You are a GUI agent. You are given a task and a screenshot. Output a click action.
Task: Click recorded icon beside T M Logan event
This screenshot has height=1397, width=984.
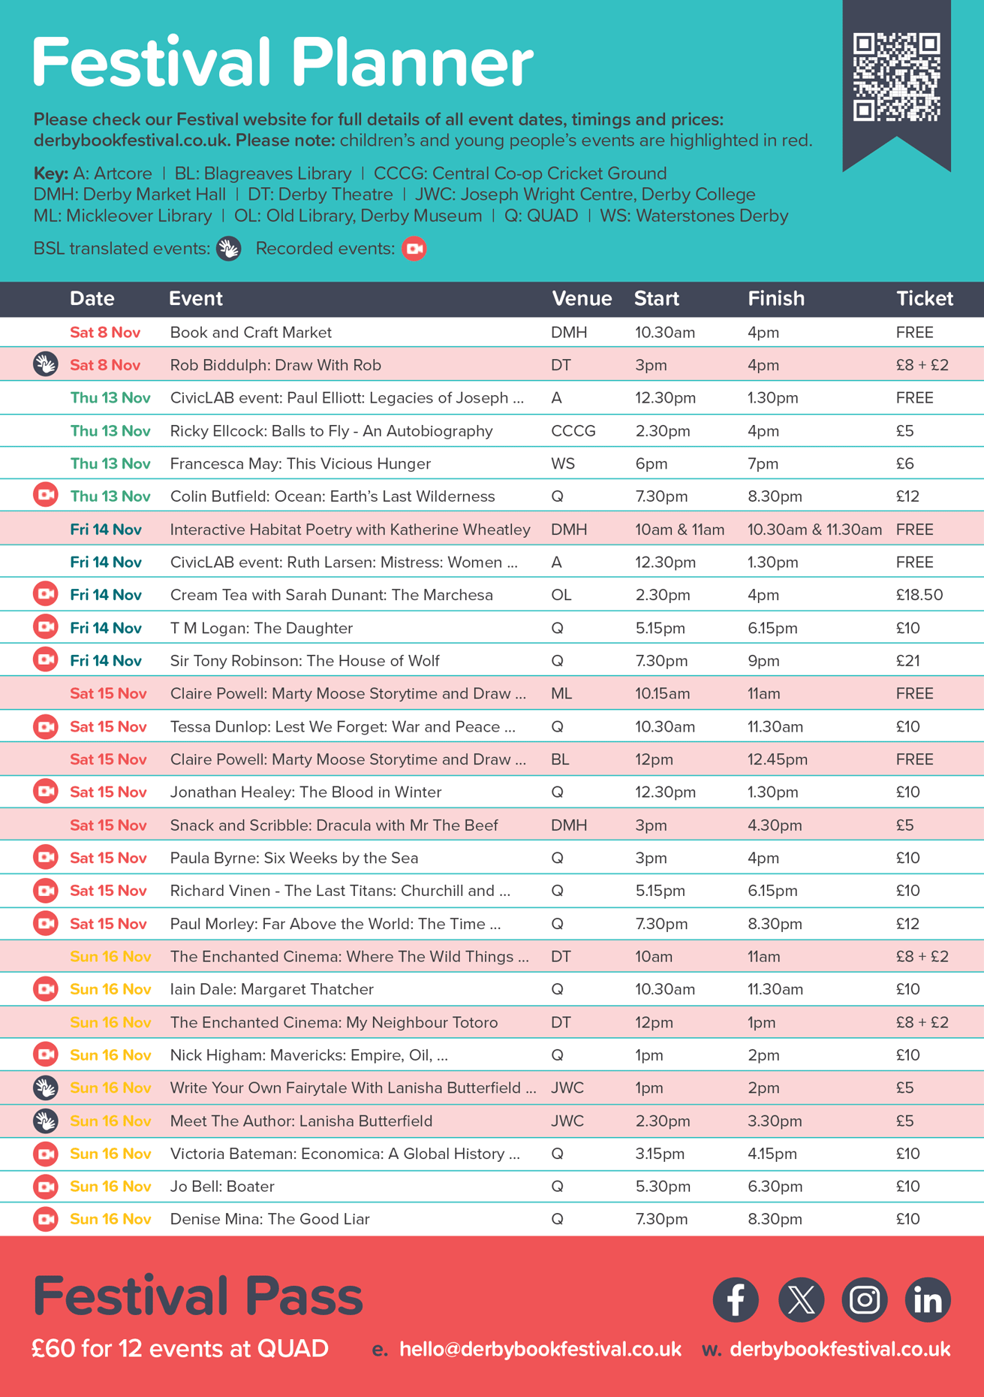[x=46, y=627]
